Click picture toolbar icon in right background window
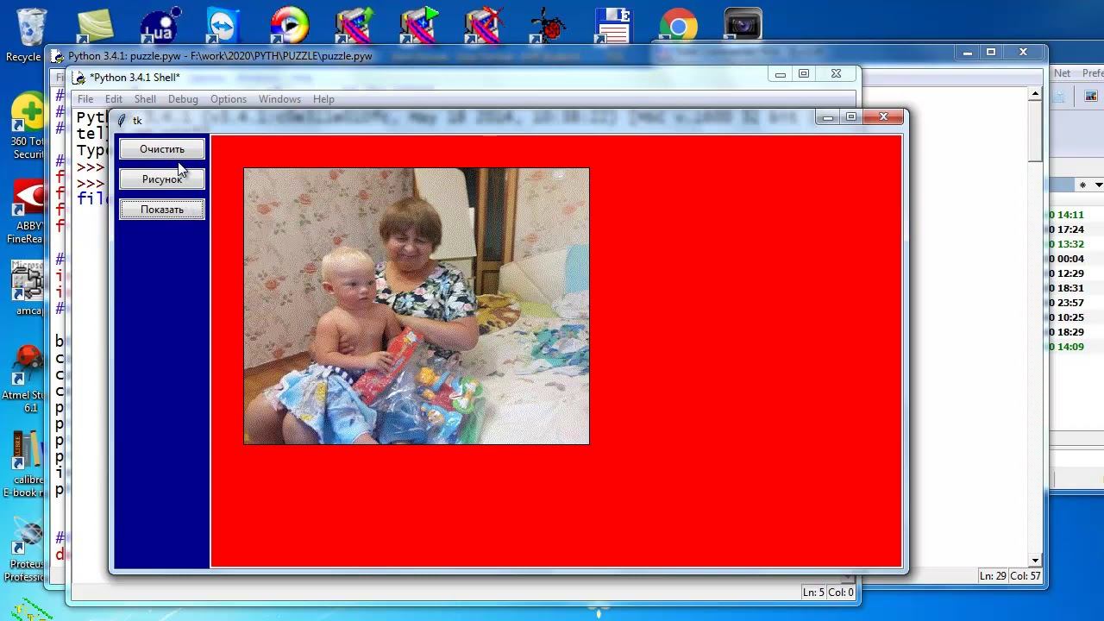The height and width of the screenshot is (621, 1104). (1091, 97)
